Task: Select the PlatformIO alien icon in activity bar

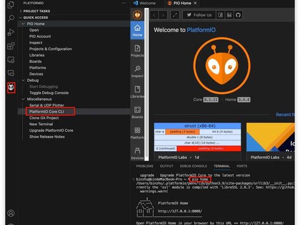Action: click(x=11, y=88)
